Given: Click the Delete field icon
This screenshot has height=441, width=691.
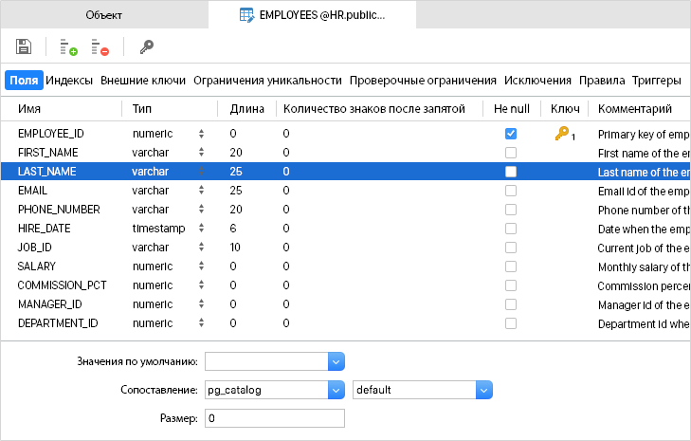Looking at the screenshot, I should click(100, 46).
